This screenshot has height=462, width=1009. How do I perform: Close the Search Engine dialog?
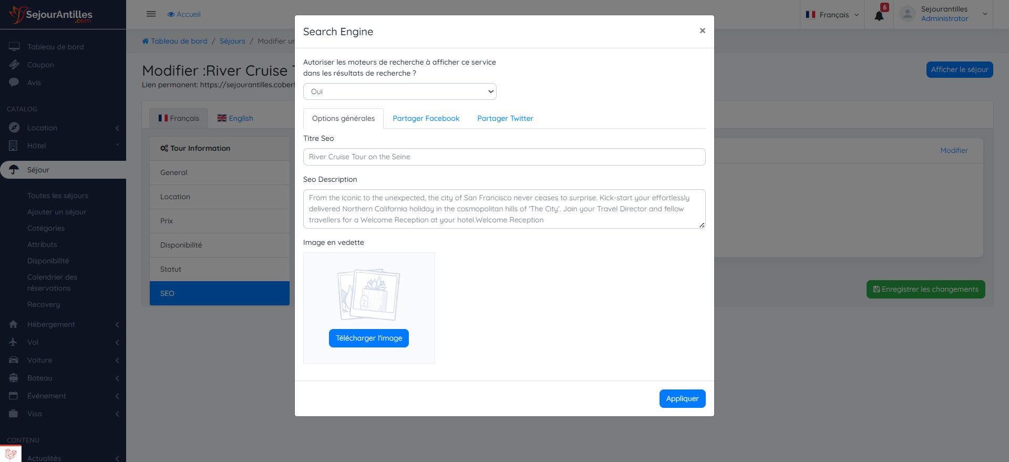[x=702, y=31]
